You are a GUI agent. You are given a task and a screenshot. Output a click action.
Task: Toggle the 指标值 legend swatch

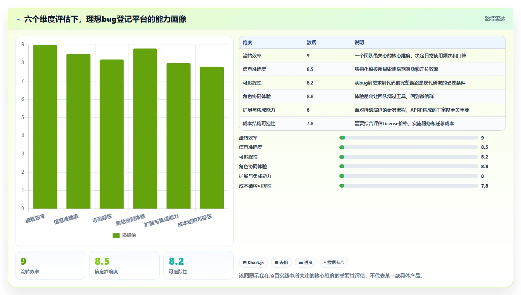coord(116,236)
